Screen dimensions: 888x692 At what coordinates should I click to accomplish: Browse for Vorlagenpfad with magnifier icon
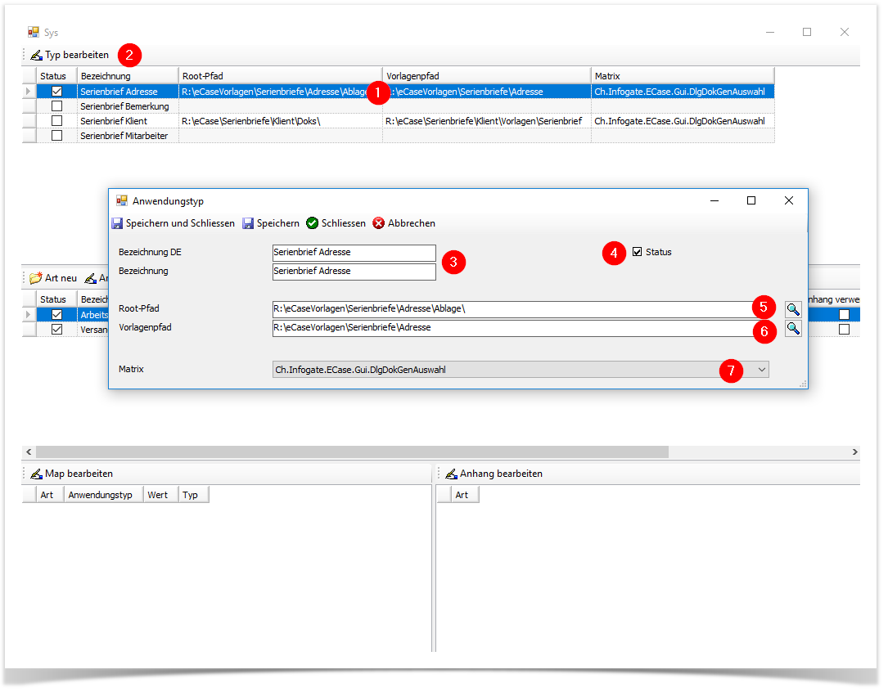click(793, 328)
